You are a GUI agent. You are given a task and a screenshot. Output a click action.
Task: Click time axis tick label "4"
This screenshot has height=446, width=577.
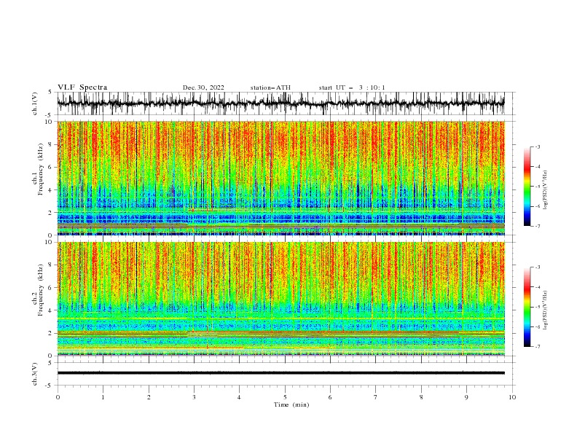coord(240,397)
